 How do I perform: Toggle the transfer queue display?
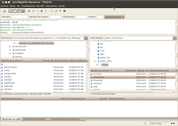pos(23,11)
